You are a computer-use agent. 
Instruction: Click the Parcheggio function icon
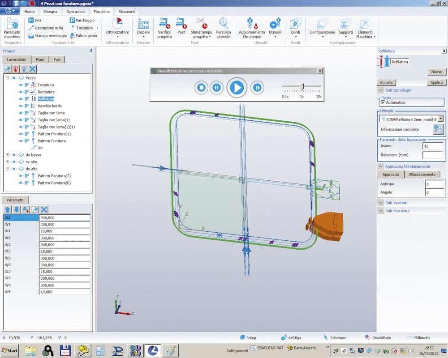73,20
